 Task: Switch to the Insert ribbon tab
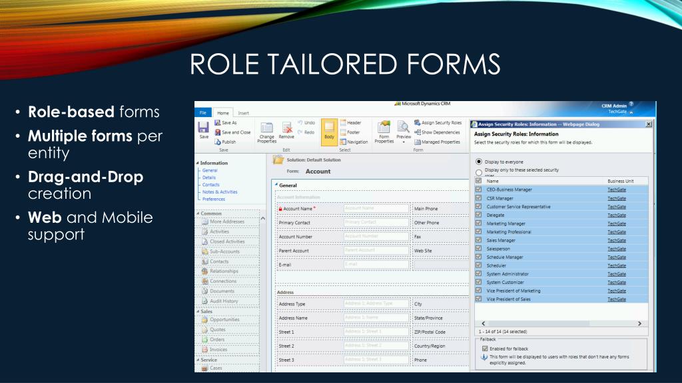coord(244,113)
